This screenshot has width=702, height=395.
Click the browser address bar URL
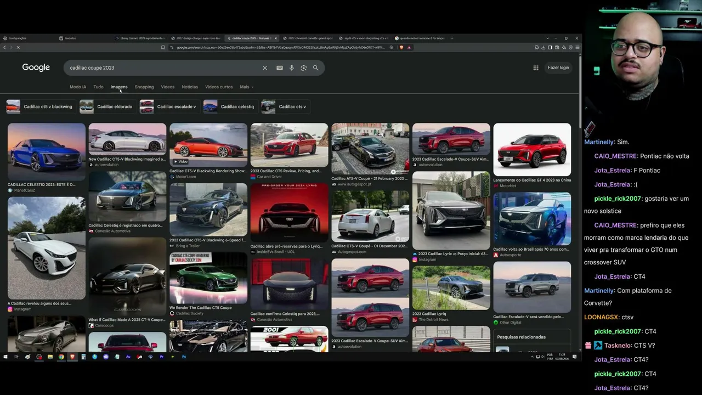click(x=280, y=48)
